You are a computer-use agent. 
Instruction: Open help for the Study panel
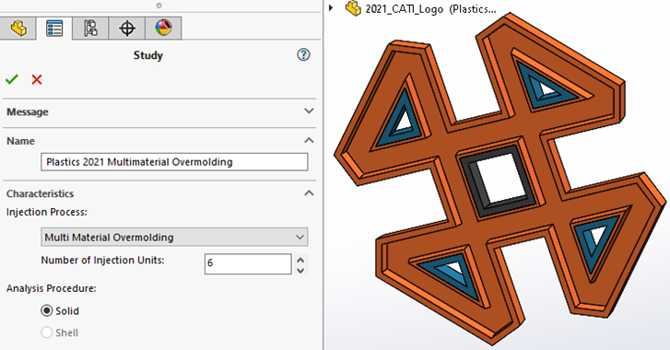pyautogui.click(x=303, y=54)
